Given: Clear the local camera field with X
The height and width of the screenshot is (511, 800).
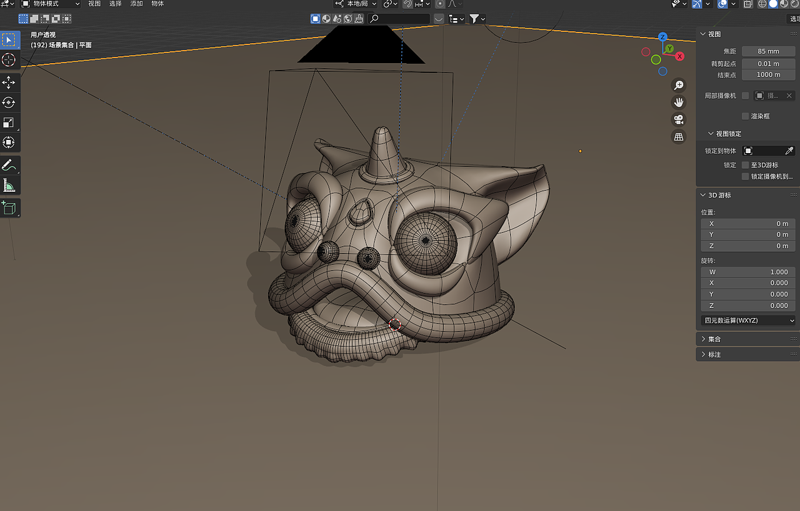Looking at the screenshot, I should tap(789, 96).
